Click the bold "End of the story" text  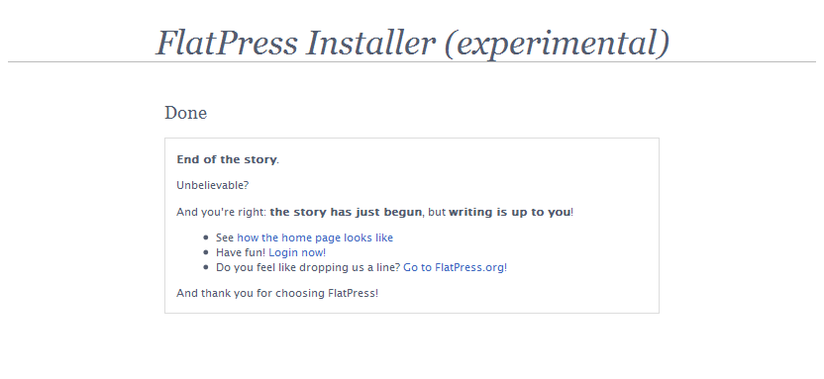click(227, 159)
